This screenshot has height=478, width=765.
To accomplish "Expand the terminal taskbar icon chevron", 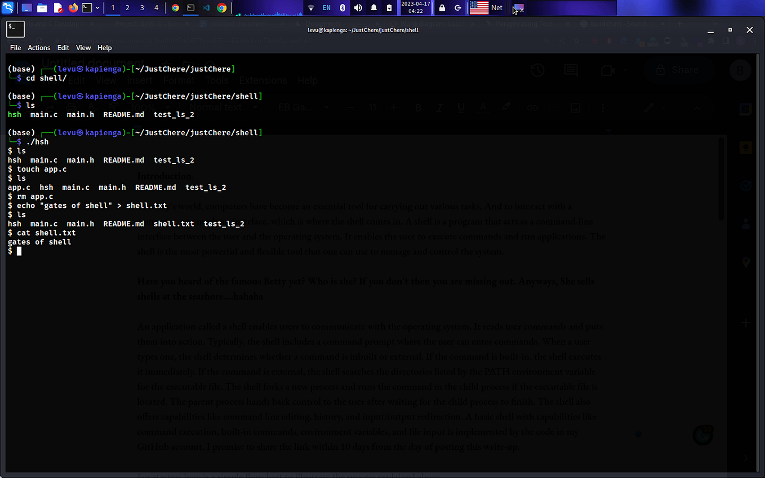I will pyautogui.click(x=97, y=8).
